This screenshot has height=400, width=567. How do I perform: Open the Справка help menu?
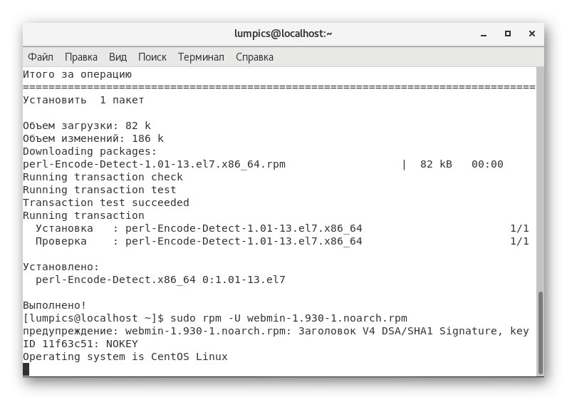pos(254,56)
